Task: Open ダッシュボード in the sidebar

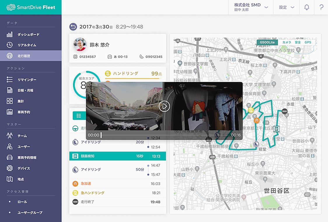Action: click(x=28, y=34)
